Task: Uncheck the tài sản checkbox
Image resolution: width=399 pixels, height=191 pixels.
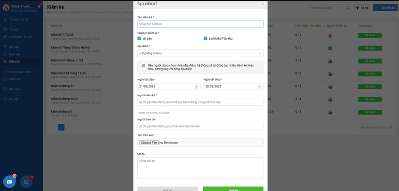Action: click(x=139, y=38)
